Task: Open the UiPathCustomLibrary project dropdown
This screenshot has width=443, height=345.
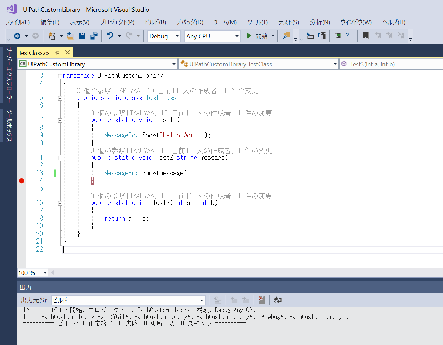Action: 97,64
